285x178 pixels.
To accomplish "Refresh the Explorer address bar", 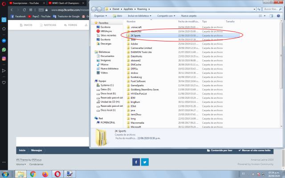I will pyautogui.click(x=259, y=9).
